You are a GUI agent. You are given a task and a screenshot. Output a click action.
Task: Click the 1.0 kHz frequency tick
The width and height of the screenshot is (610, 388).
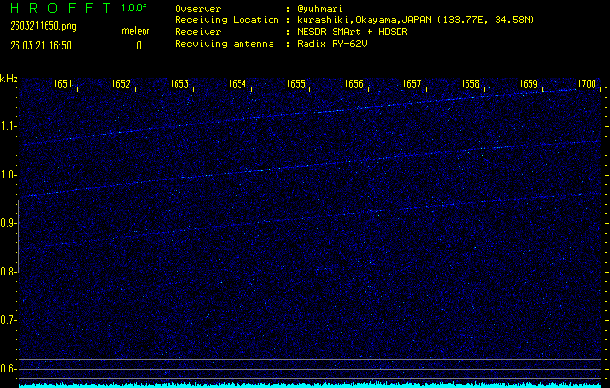pyautogui.click(x=9, y=175)
